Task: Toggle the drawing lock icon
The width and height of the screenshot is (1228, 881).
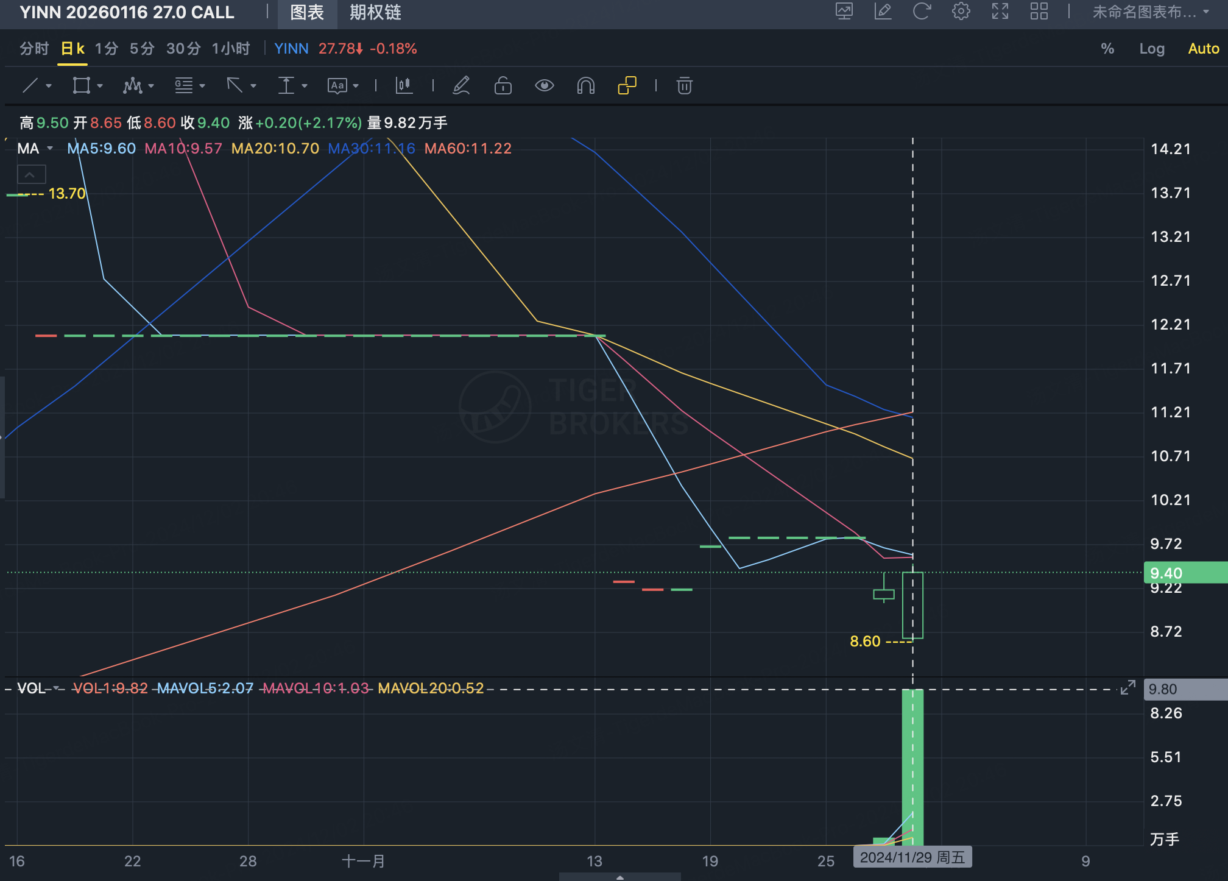Action: [503, 85]
